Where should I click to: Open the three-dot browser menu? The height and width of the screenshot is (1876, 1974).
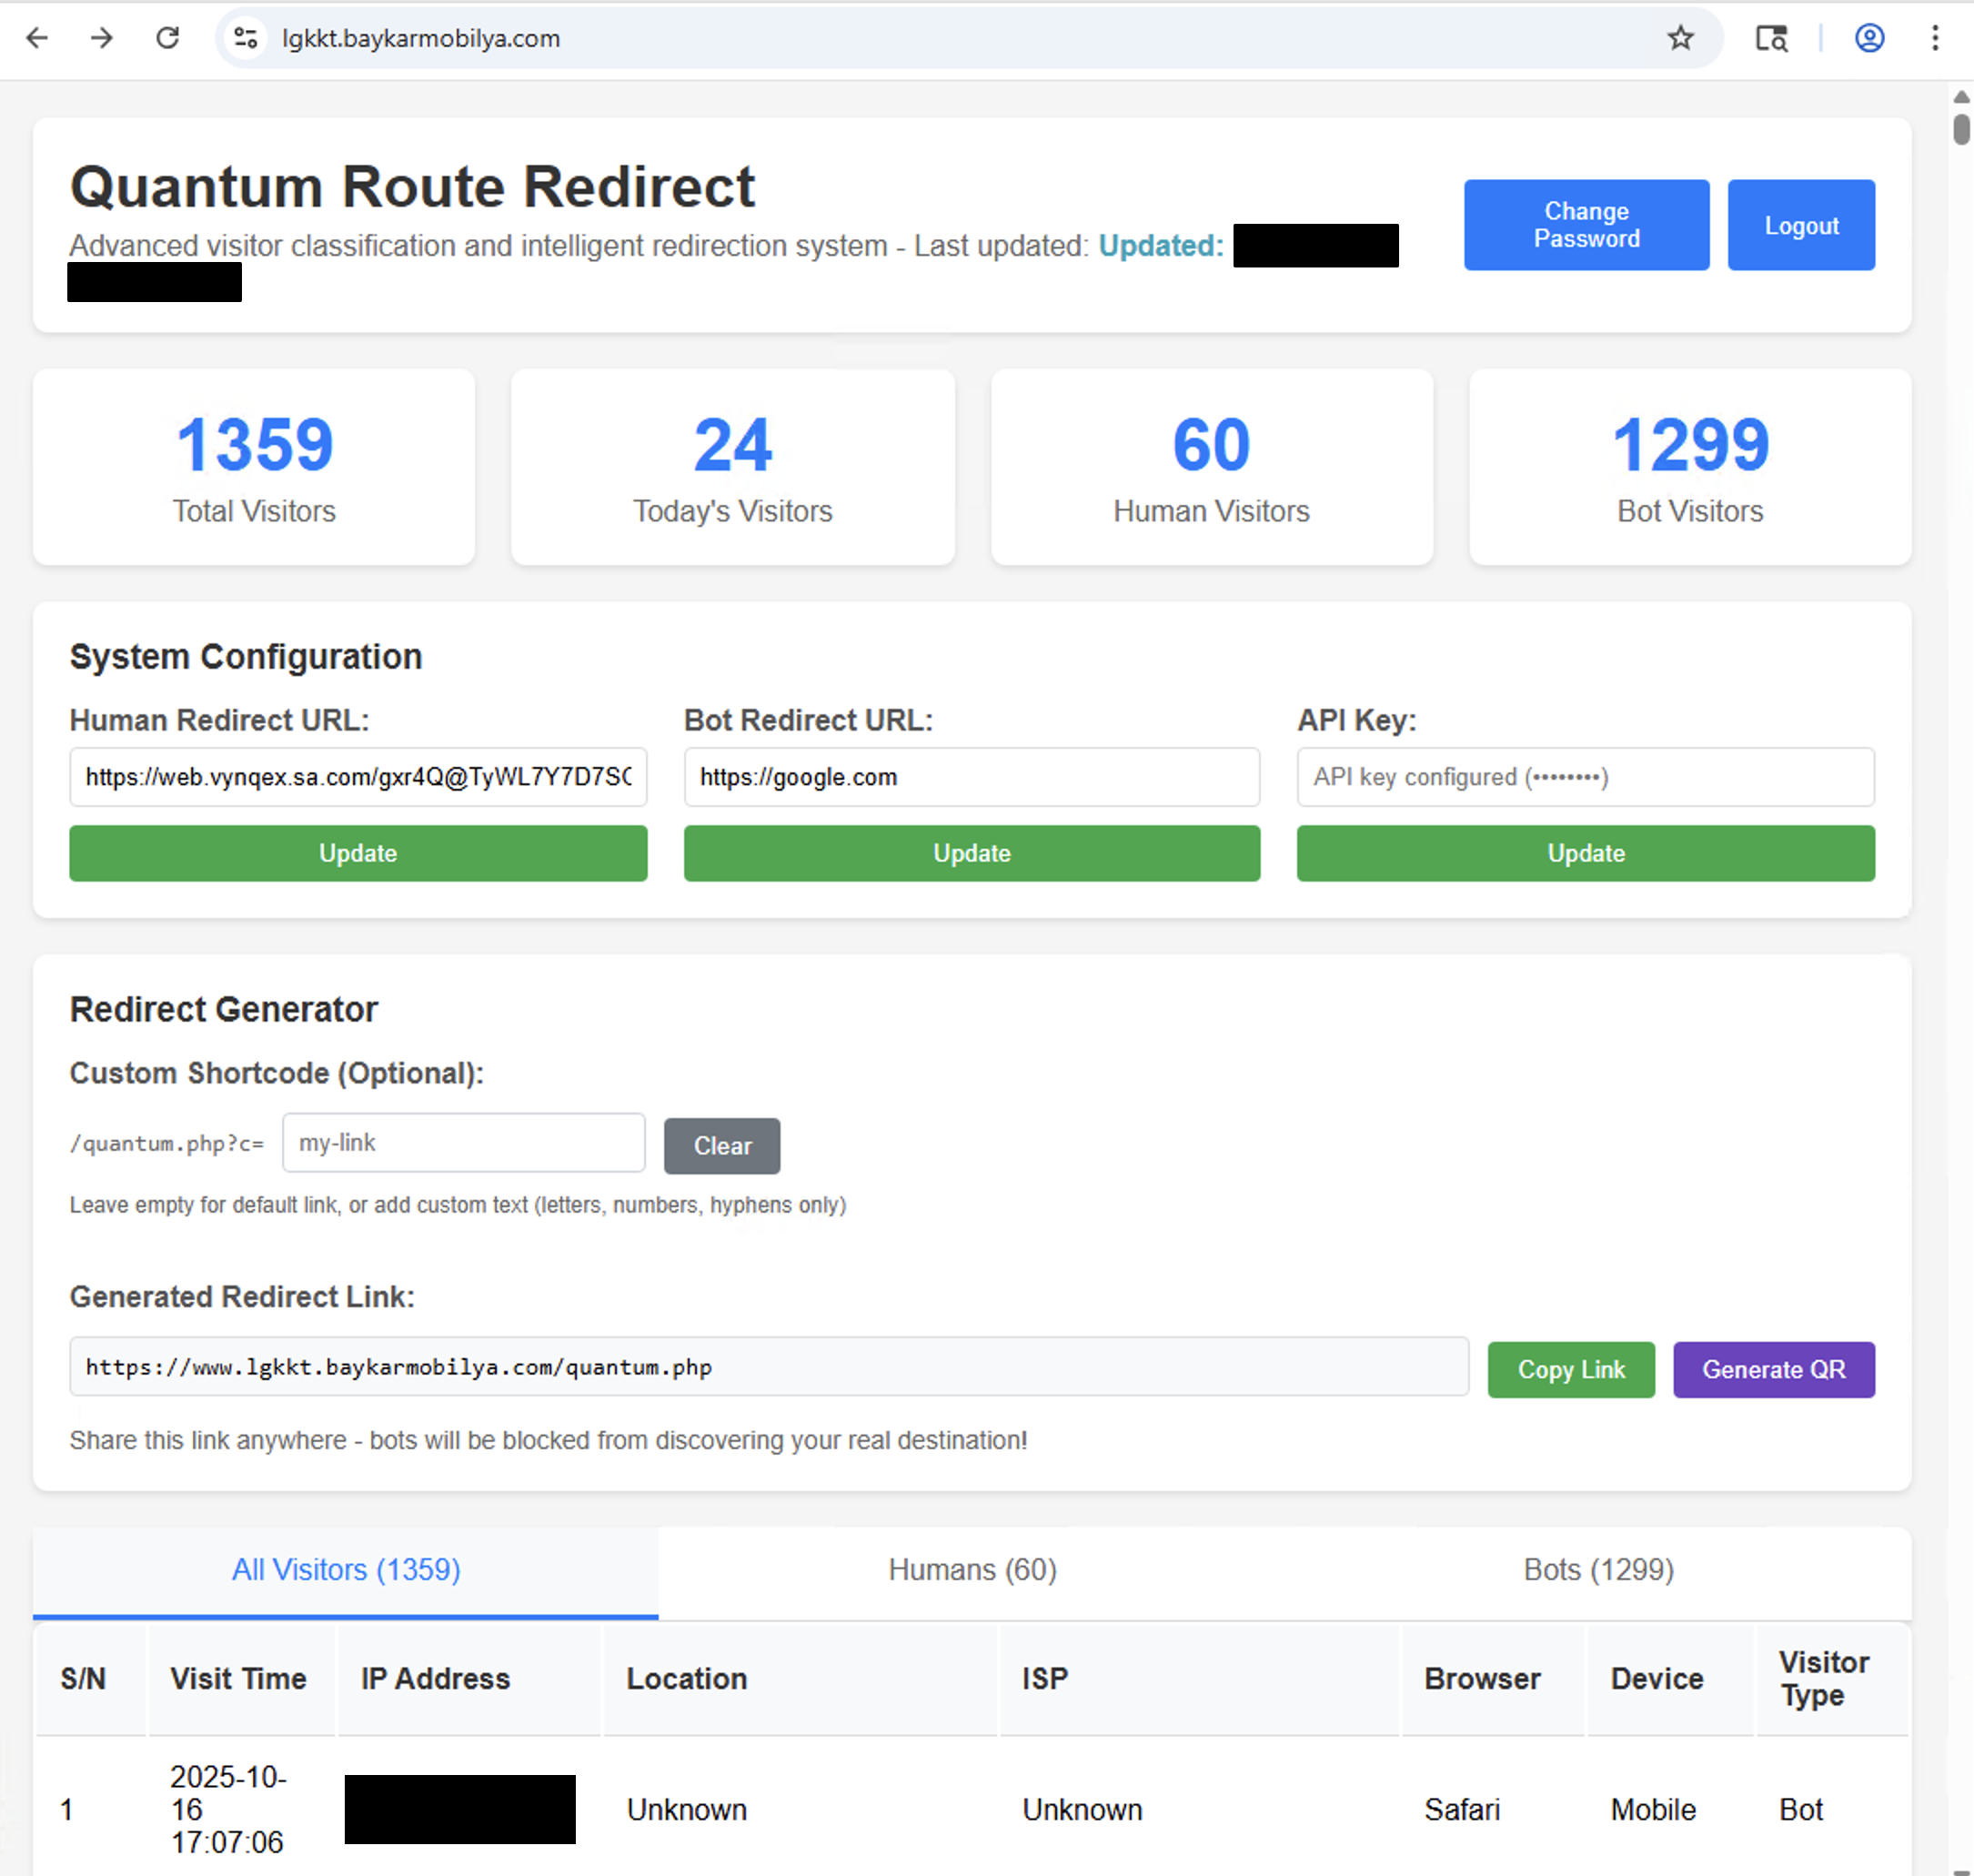point(1934,38)
